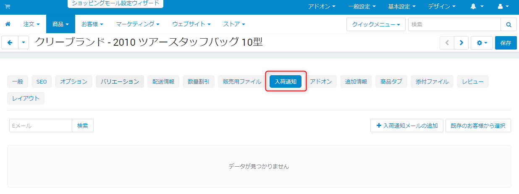Switch to the 販売用ファイル tab

[x=242, y=82]
